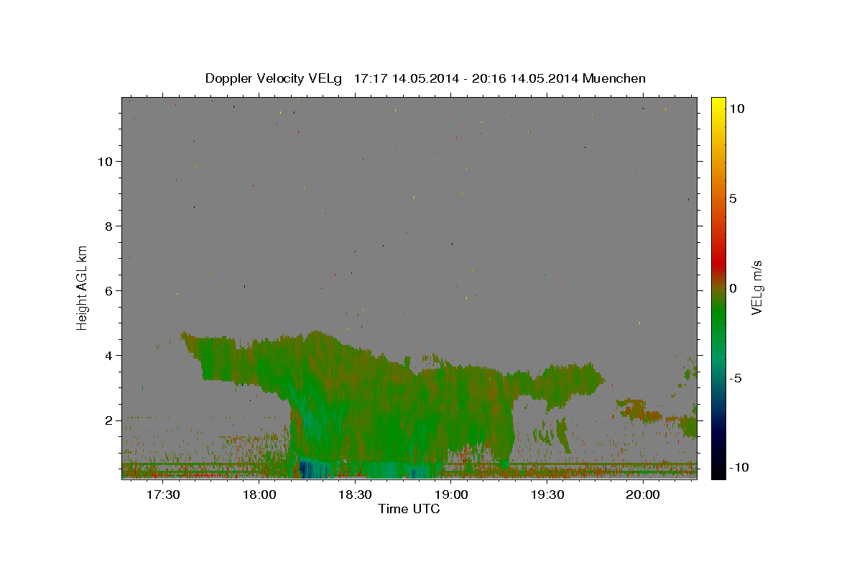Viewport: 862px width, 575px height.
Task: Select the 'Height AGL km' axis label
Action: pos(83,287)
